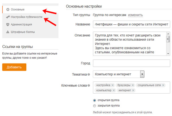Click the orange Добавить button
Screen dimensions: 172x116
(14, 67)
